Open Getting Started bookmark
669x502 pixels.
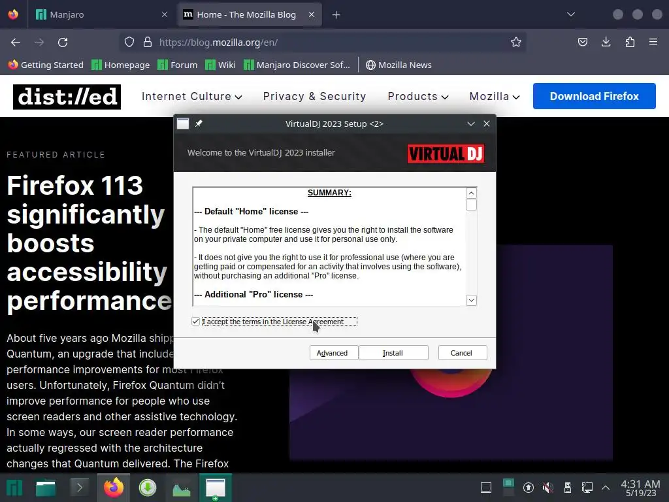[x=46, y=65]
